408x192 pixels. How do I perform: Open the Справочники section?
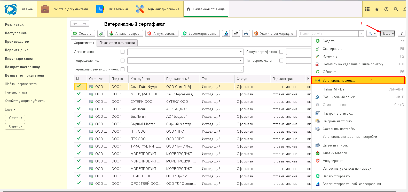[x=112, y=9]
